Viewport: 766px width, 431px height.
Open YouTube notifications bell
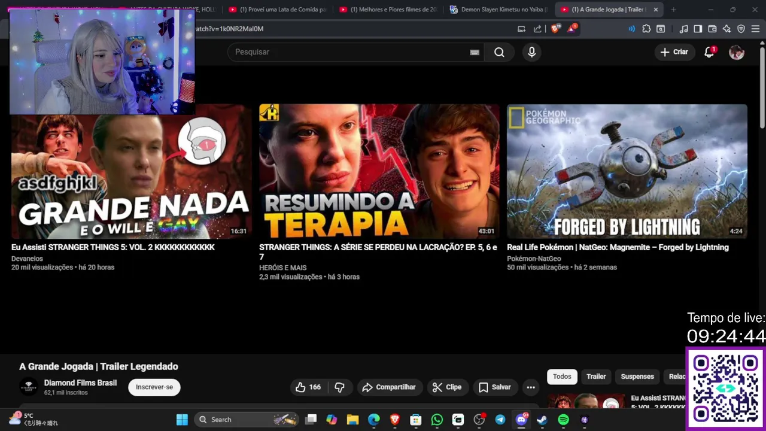point(709,52)
